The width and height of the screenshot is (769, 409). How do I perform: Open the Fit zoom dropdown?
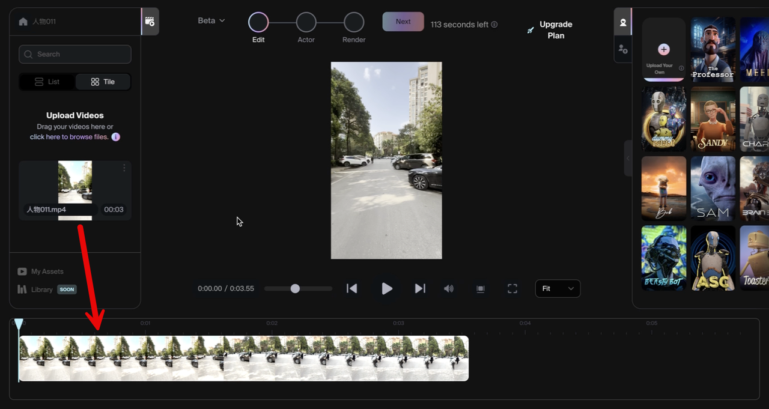(x=558, y=289)
